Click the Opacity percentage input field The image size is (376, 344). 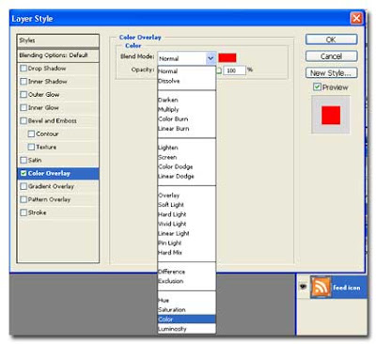[x=234, y=70]
